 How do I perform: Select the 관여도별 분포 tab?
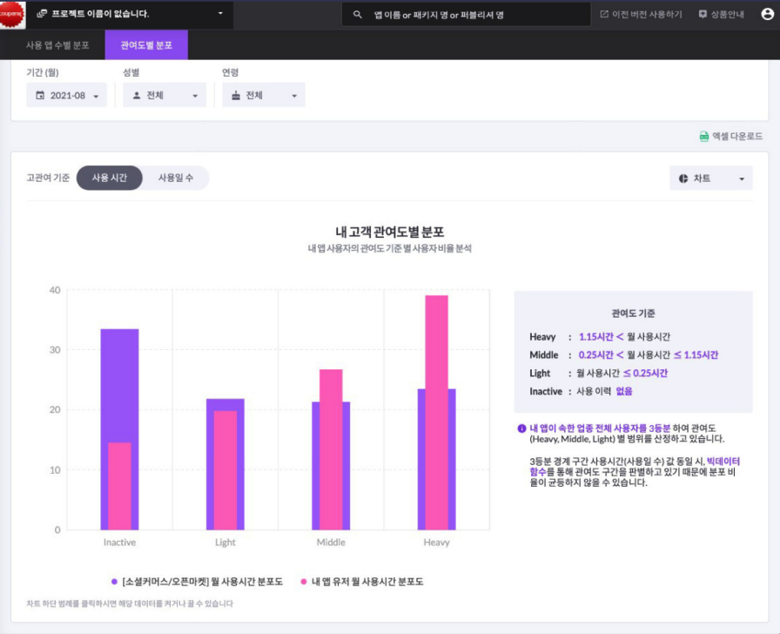tap(146, 44)
